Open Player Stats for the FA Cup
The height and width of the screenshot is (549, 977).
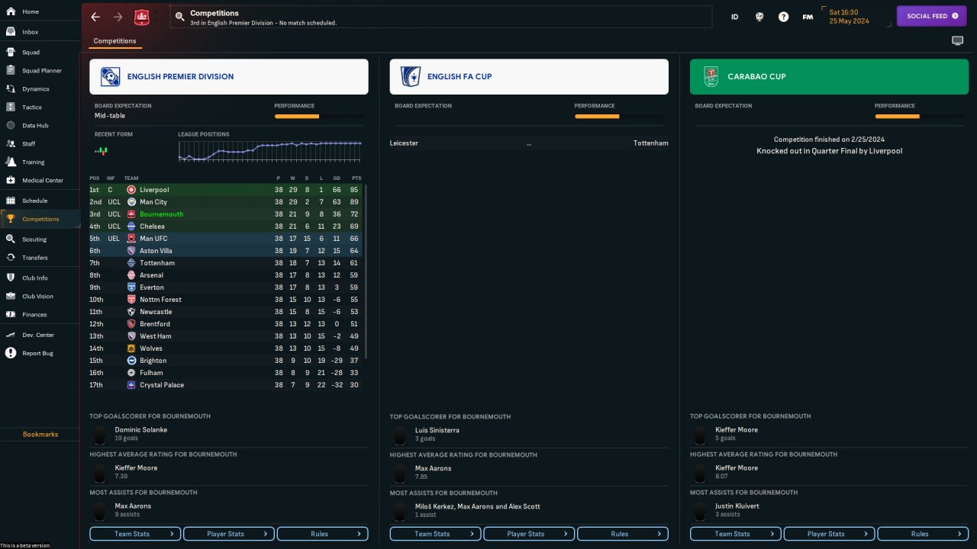[x=529, y=534]
